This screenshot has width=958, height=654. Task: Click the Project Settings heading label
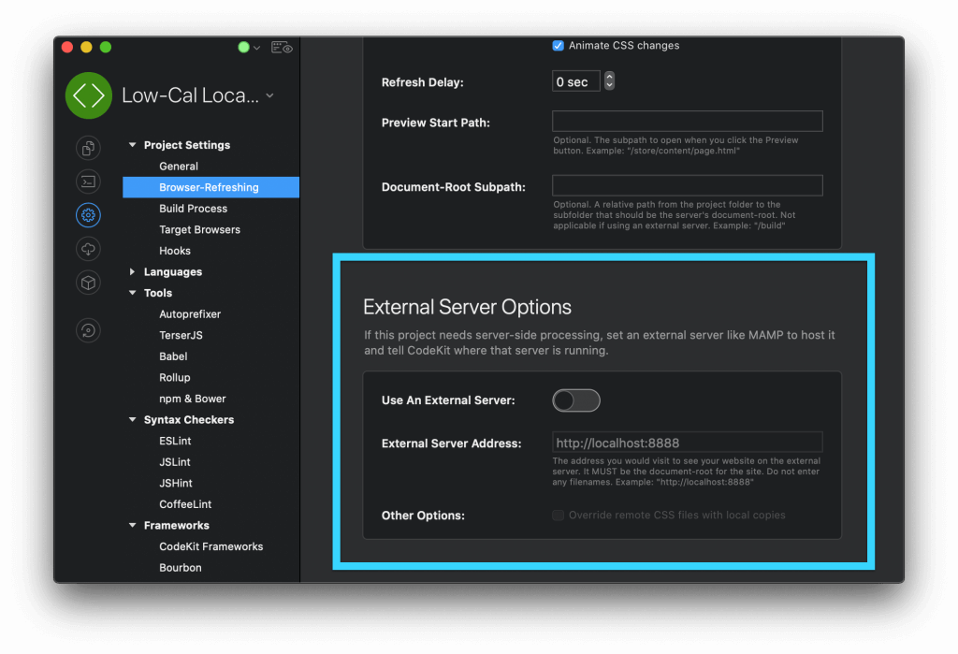(x=187, y=145)
